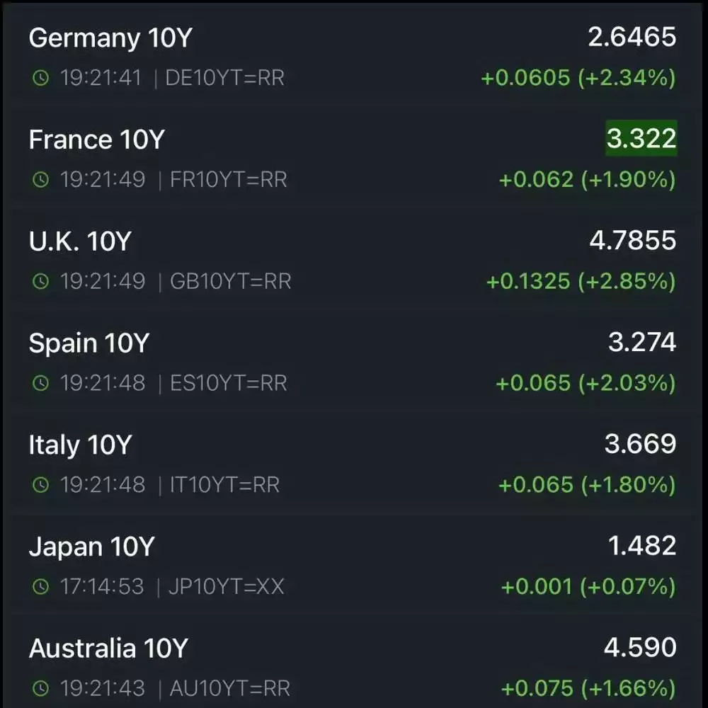Select the highlighted France yield value 3.322
The height and width of the screenshot is (708, 708).
(x=639, y=139)
